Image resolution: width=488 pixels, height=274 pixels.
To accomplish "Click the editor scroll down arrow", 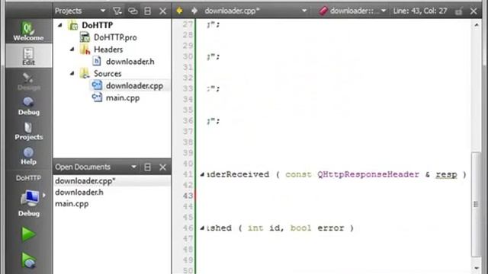I will coord(477,268).
